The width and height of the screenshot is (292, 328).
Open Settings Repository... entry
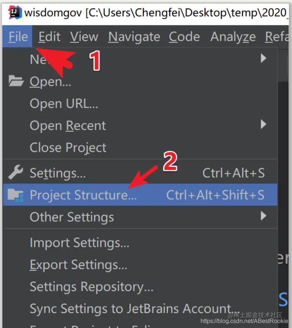91,287
